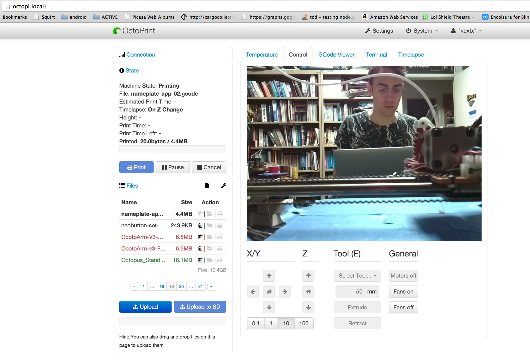Lower Z axis with down arrow

pos(309,307)
